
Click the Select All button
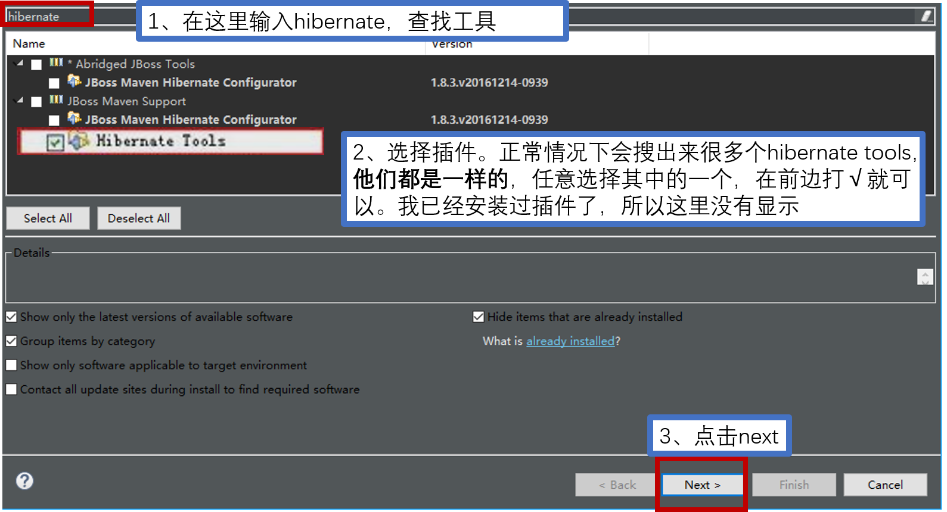click(x=48, y=218)
